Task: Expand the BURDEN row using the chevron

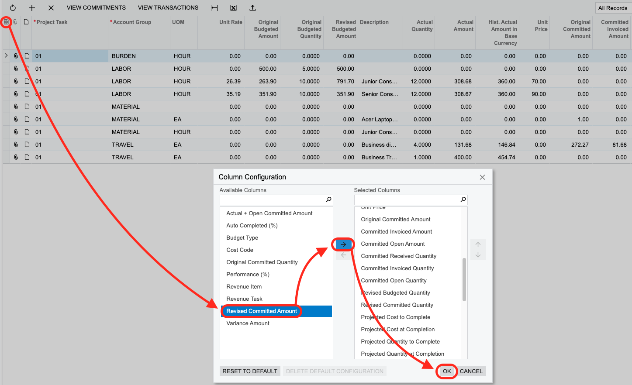Action: [6, 55]
